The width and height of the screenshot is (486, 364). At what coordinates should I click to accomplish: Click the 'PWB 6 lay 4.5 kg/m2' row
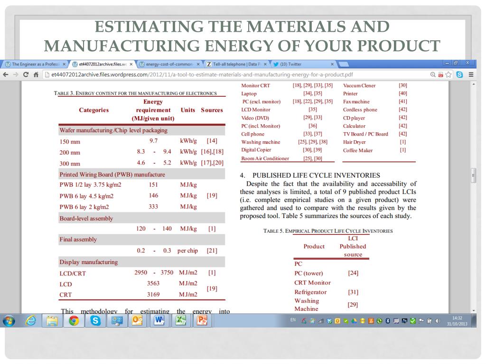[x=141, y=196]
